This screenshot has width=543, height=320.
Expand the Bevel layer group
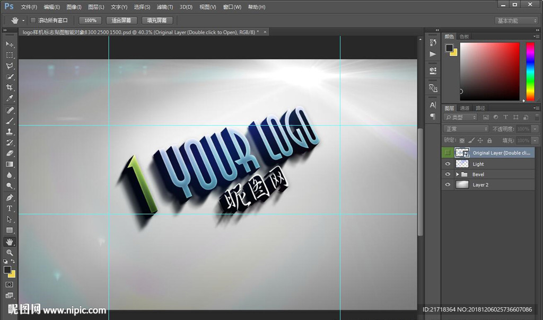(x=458, y=174)
